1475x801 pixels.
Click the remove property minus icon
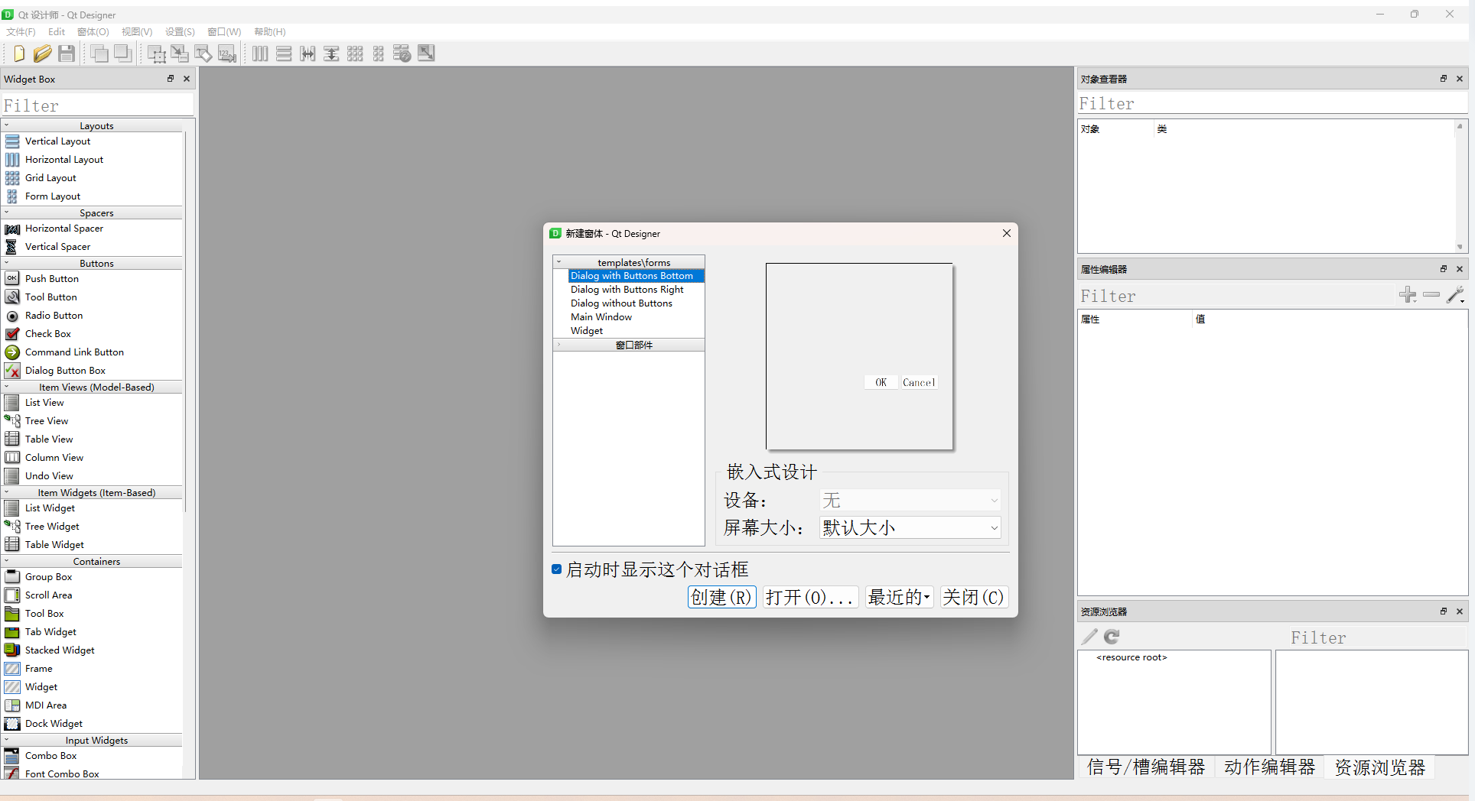point(1431,295)
